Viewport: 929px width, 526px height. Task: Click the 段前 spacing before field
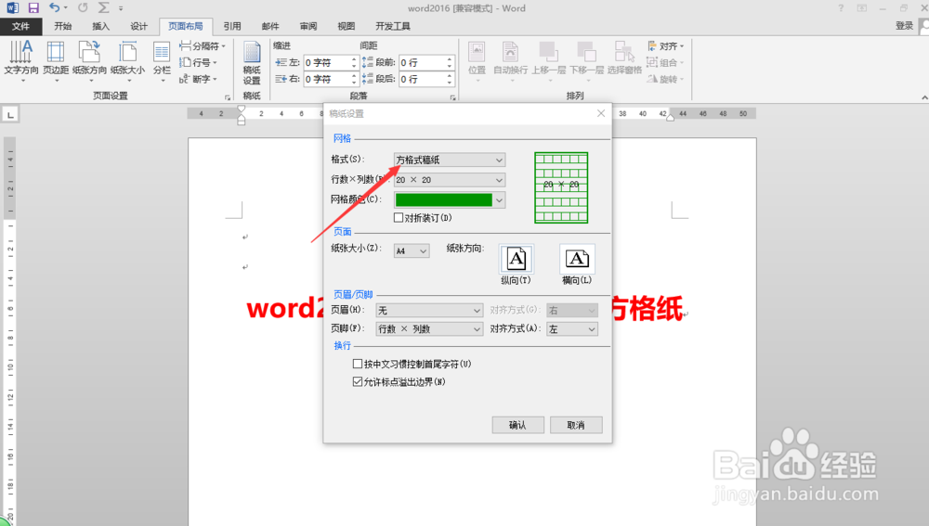coord(421,62)
